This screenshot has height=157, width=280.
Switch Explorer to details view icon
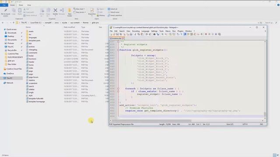(274, 155)
